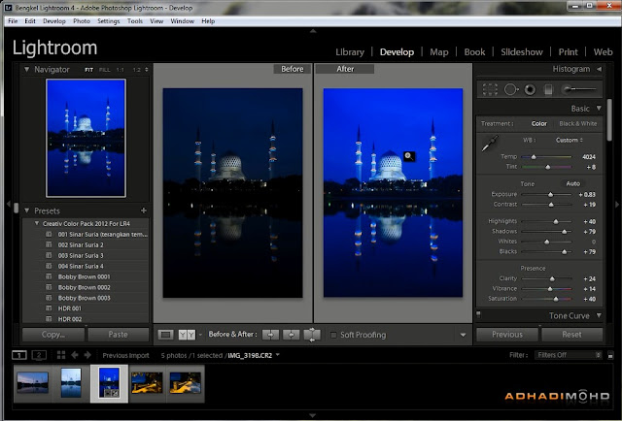Copy After settings to Before
Screen dimensions: 622x421
tap(291, 335)
